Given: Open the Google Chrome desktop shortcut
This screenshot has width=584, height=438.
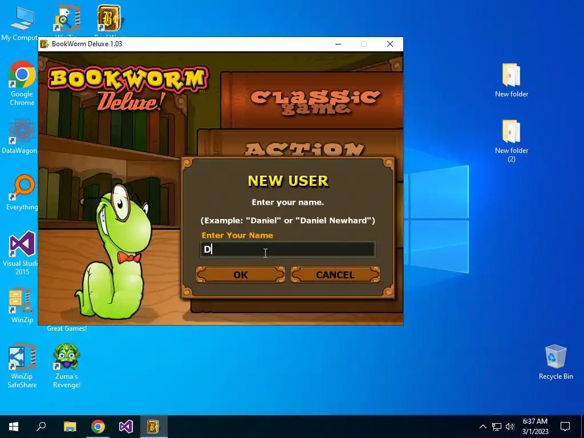Looking at the screenshot, I should (22, 83).
